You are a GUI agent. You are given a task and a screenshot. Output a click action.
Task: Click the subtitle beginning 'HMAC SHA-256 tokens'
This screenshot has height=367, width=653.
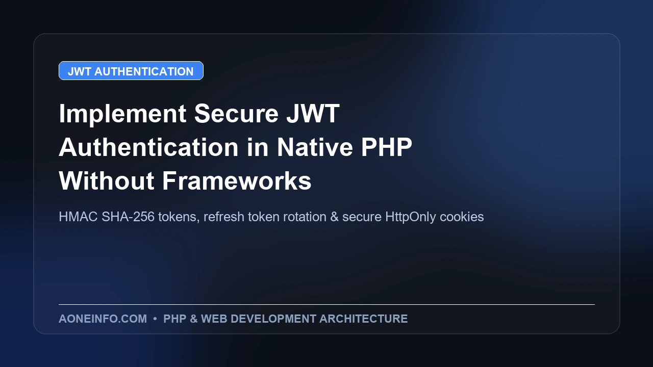pos(271,217)
